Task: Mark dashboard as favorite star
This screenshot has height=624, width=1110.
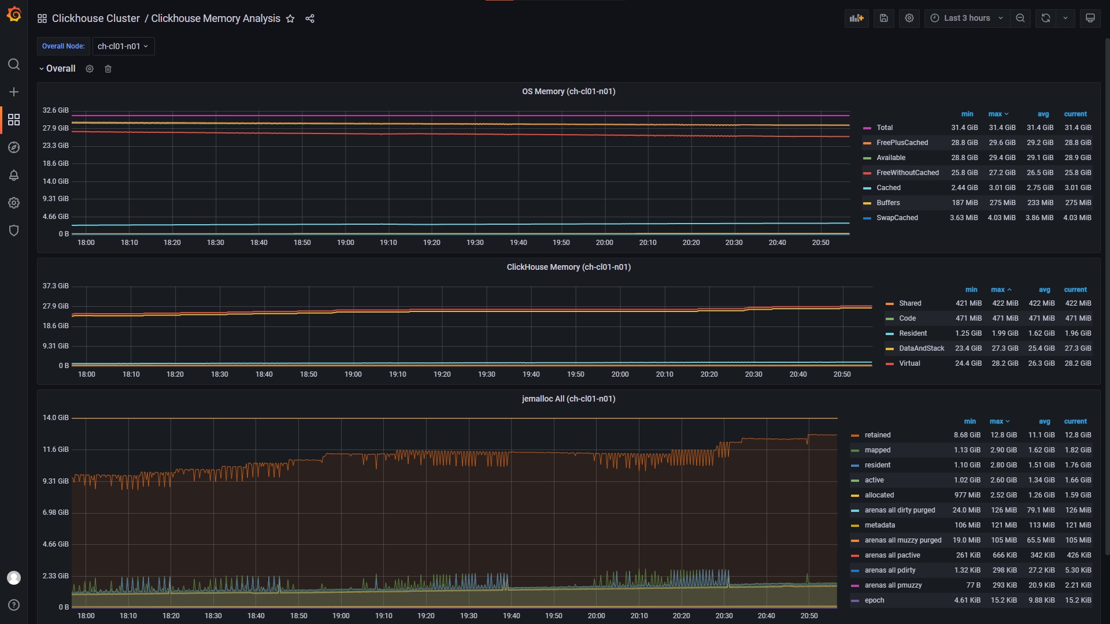Action: pos(290,18)
